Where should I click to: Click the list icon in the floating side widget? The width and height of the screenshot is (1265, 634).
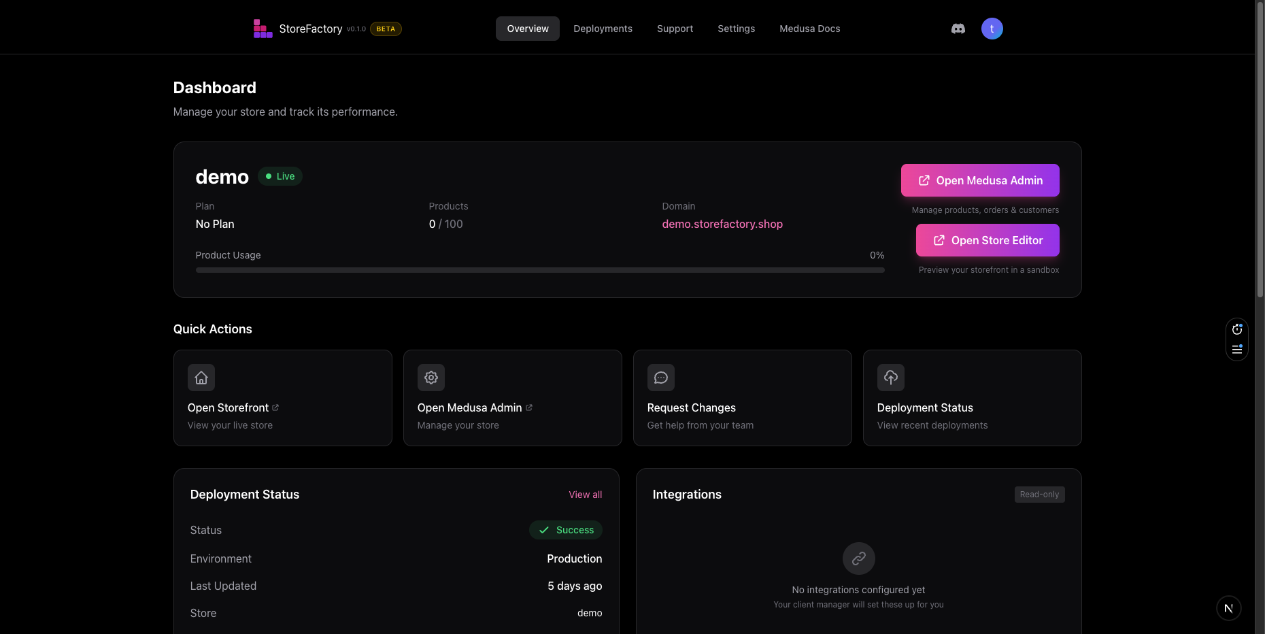(x=1237, y=350)
